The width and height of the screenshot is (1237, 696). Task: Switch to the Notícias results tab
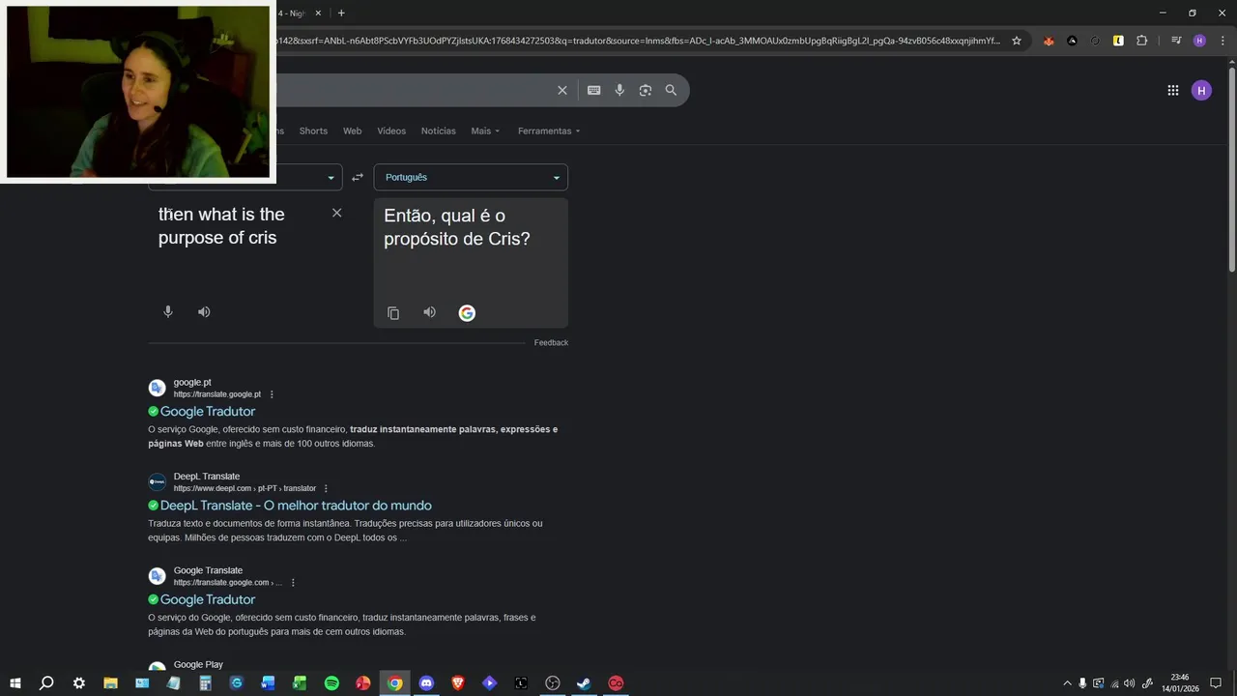pyautogui.click(x=439, y=130)
